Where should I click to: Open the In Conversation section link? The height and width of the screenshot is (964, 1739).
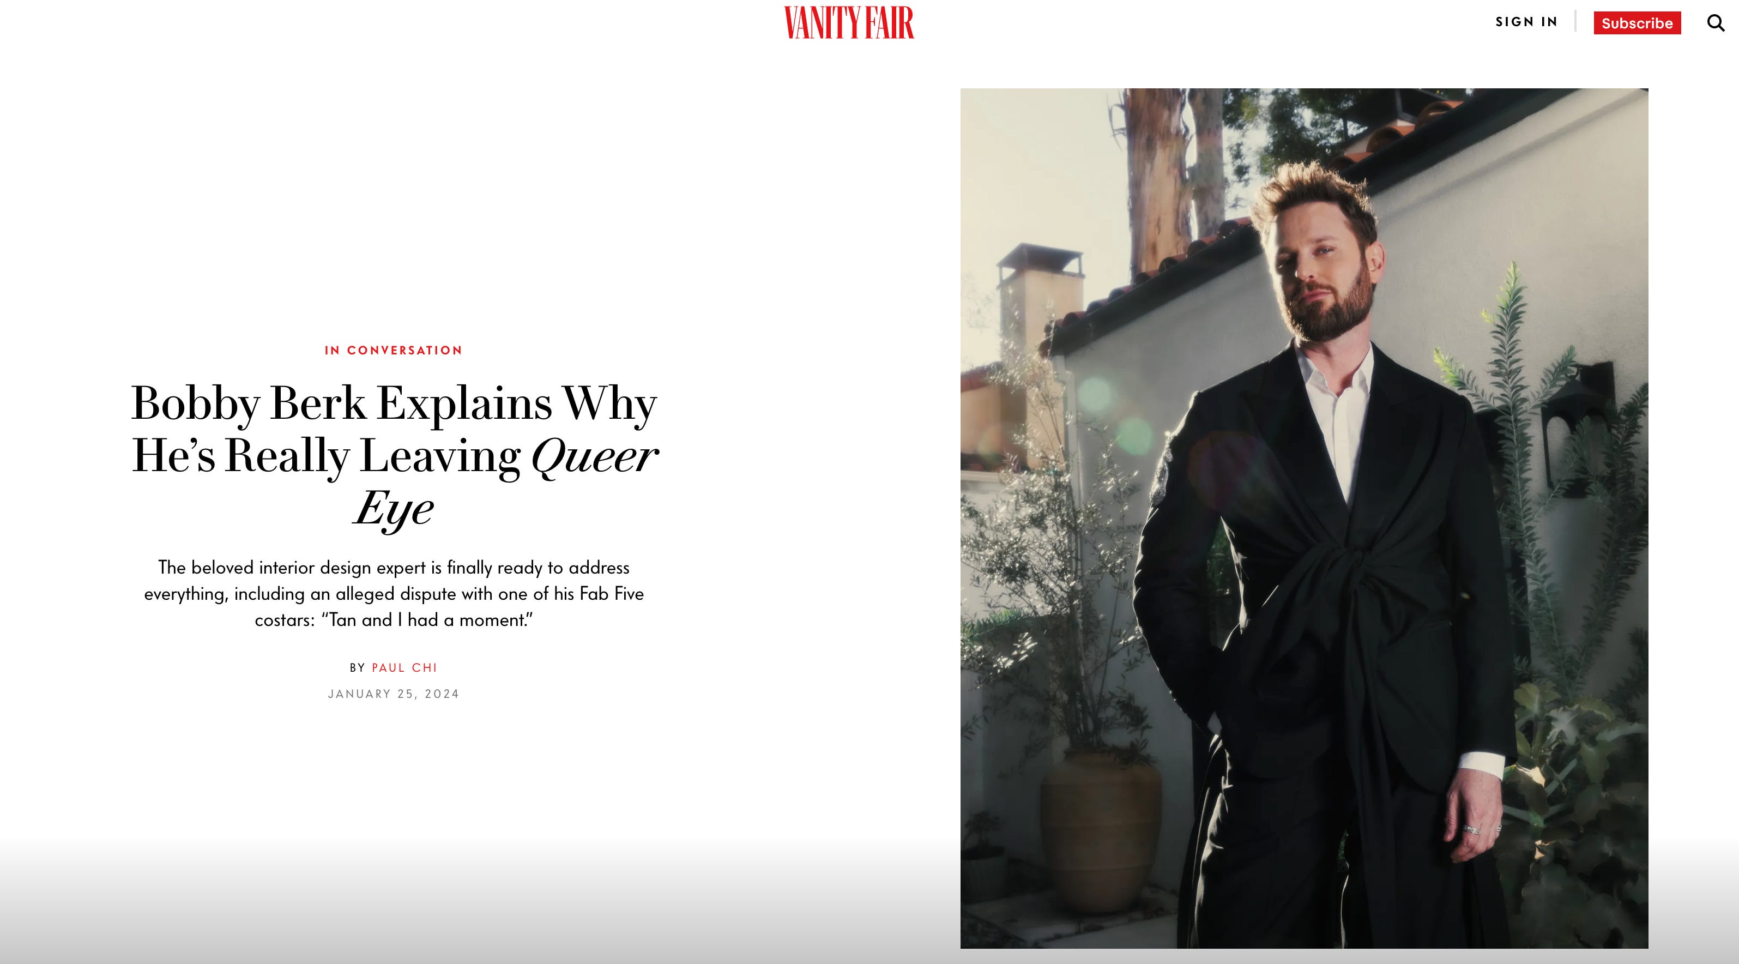pos(394,351)
